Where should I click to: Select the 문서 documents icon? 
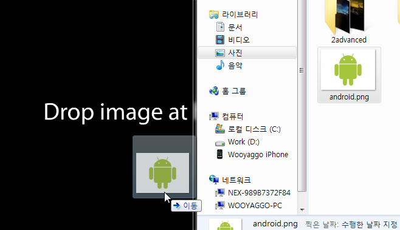coord(220,27)
